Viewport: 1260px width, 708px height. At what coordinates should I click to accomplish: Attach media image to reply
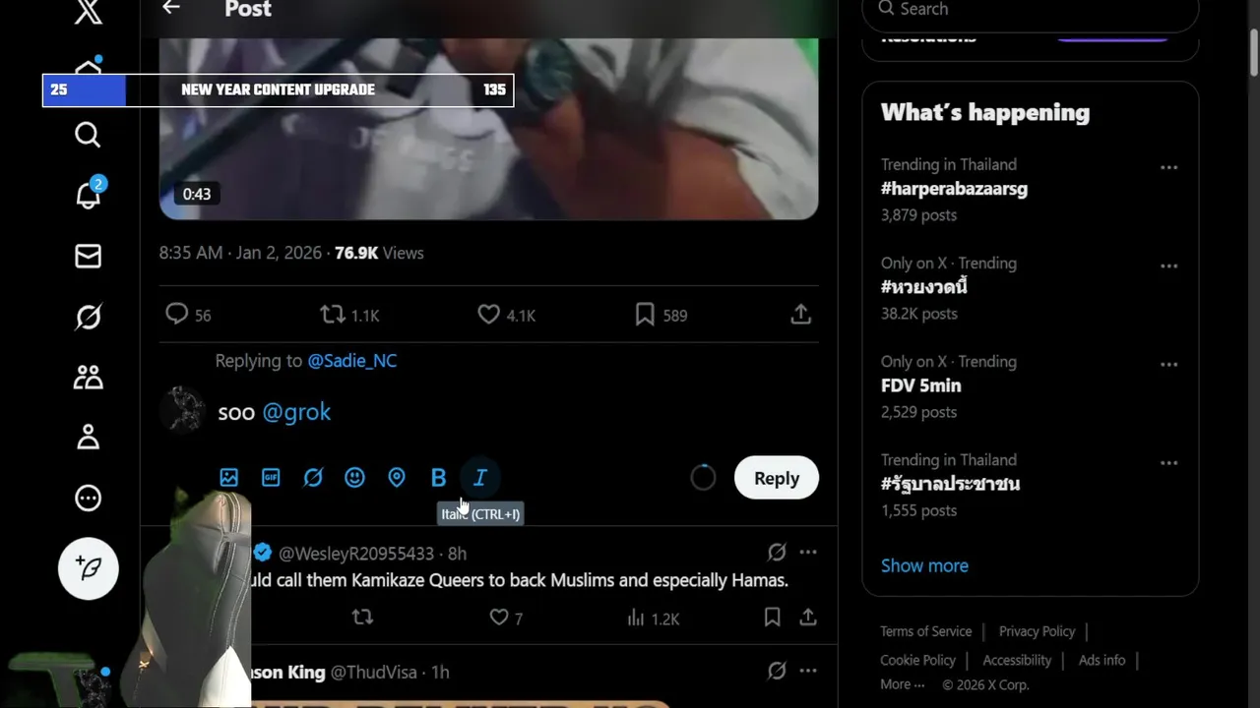(229, 478)
